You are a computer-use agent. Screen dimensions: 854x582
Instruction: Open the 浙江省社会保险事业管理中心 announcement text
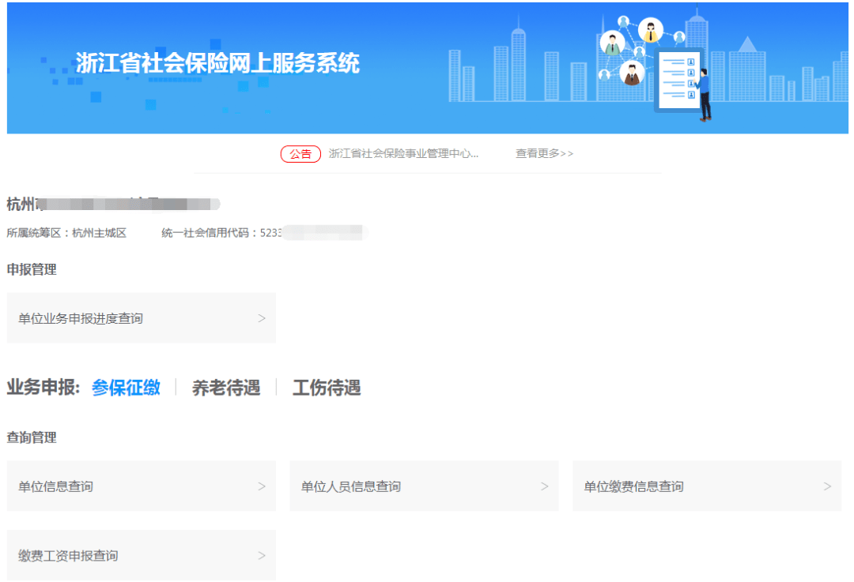click(403, 154)
